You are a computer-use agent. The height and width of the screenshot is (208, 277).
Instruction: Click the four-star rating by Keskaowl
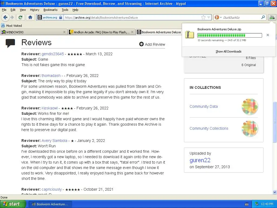click(x=67, y=108)
